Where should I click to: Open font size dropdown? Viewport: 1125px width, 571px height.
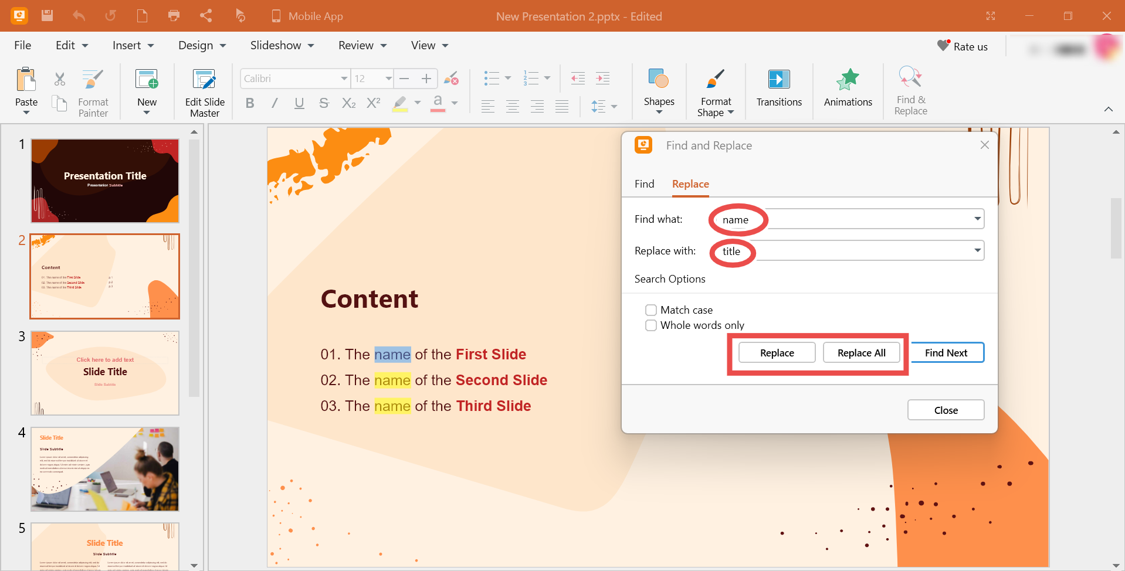388,79
